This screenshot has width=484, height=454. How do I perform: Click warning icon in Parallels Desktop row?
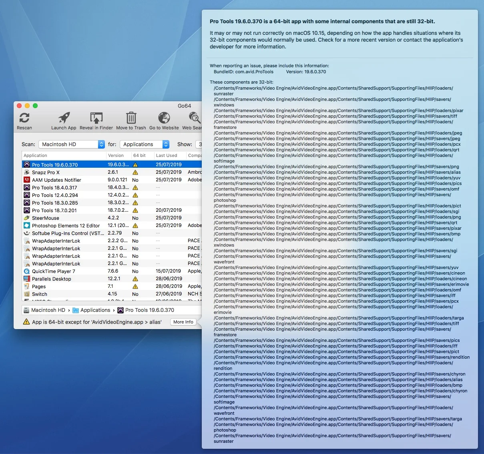point(135,279)
